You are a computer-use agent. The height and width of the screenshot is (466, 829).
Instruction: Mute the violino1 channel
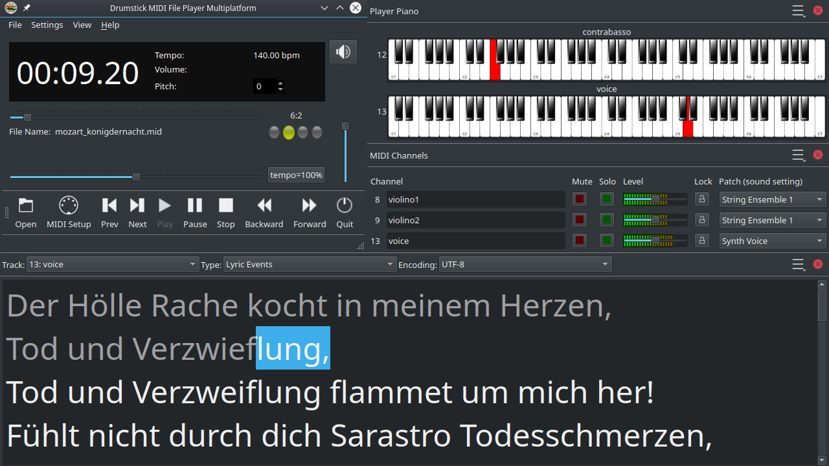pos(579,199)
